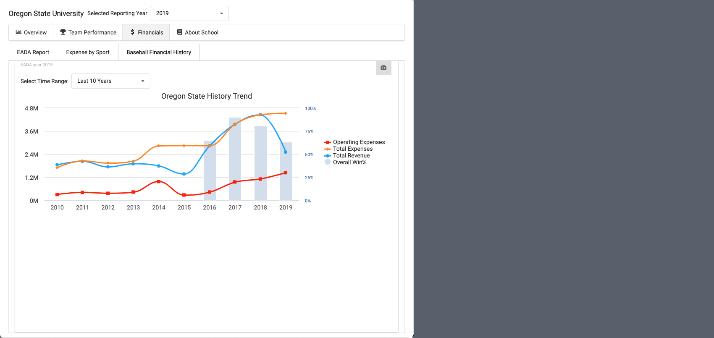Click the Team Performance trophy icon
The height and width of the screenshot is (338, 714).
tap(63, 32)
